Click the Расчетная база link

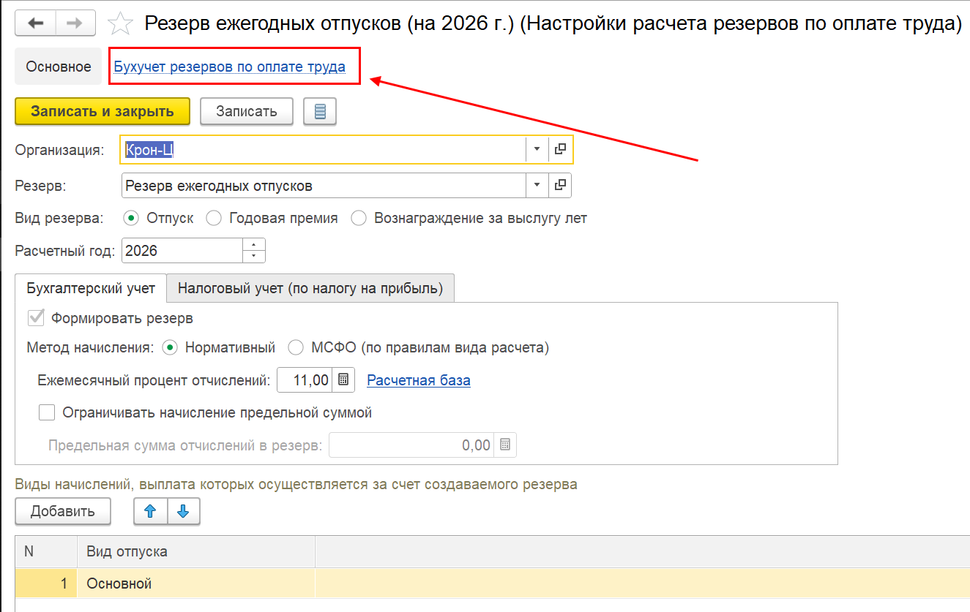click(419, 380)
